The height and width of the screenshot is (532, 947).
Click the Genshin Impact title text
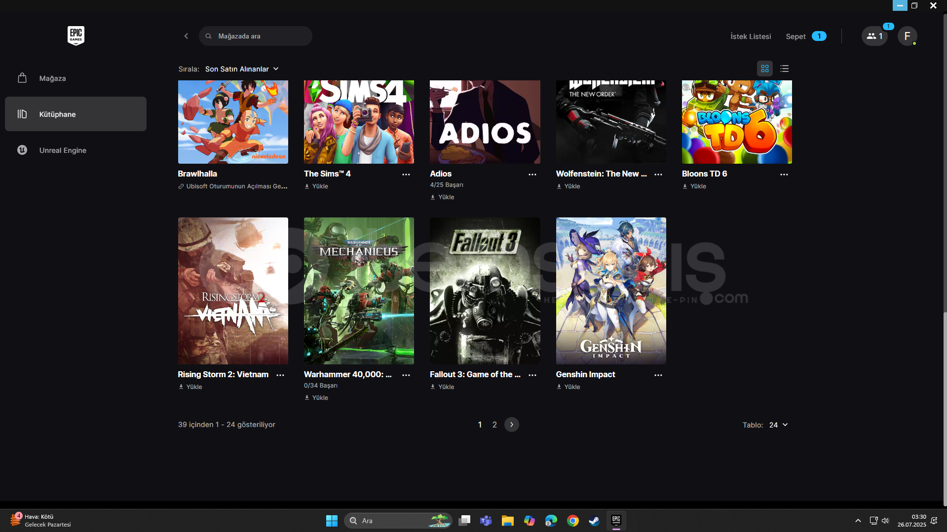tap(585, 375)
